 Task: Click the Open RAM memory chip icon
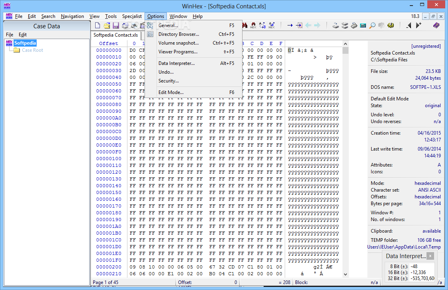(x=354, y=25)
